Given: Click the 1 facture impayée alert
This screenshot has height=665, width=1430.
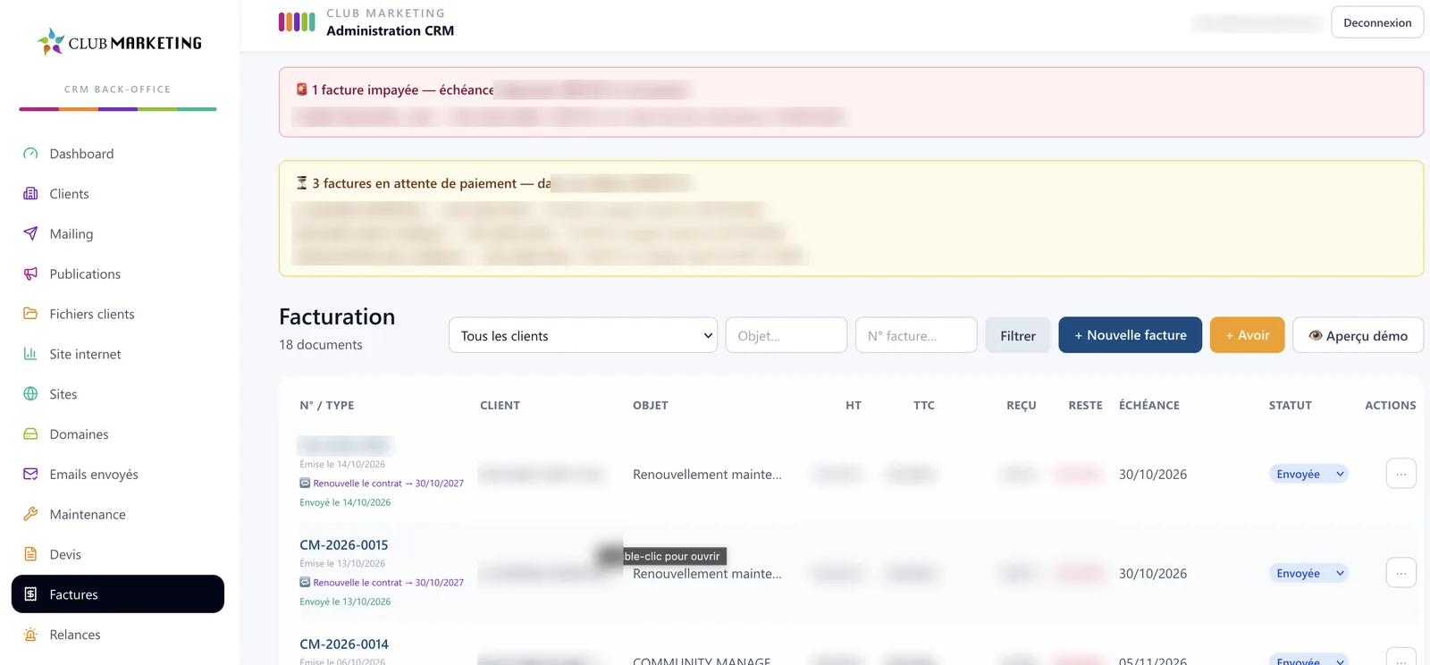Looking at the screenshot, I should point(851,102).
